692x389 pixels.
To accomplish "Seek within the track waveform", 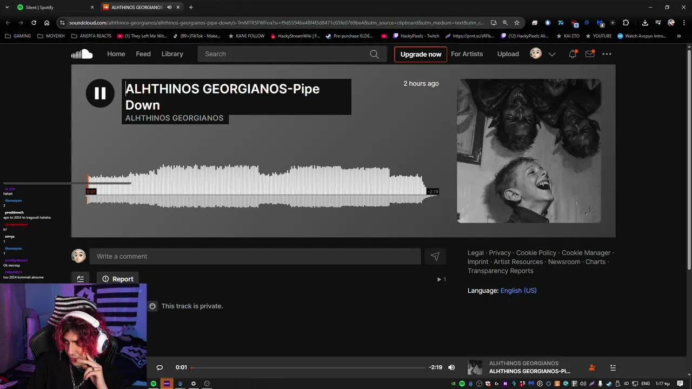I will pos(262,186).
